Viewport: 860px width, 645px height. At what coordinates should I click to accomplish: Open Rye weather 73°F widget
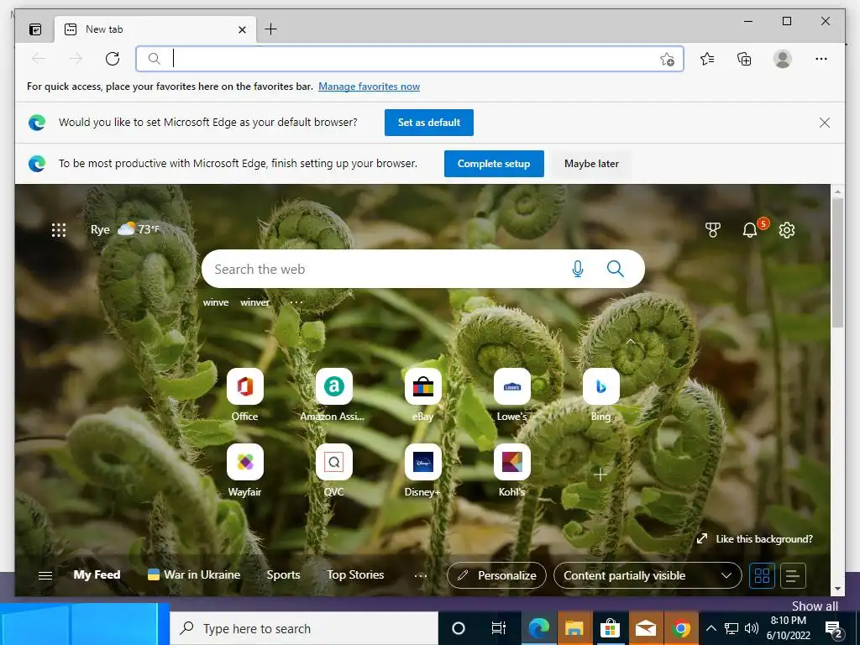click(x=126, y=229)
